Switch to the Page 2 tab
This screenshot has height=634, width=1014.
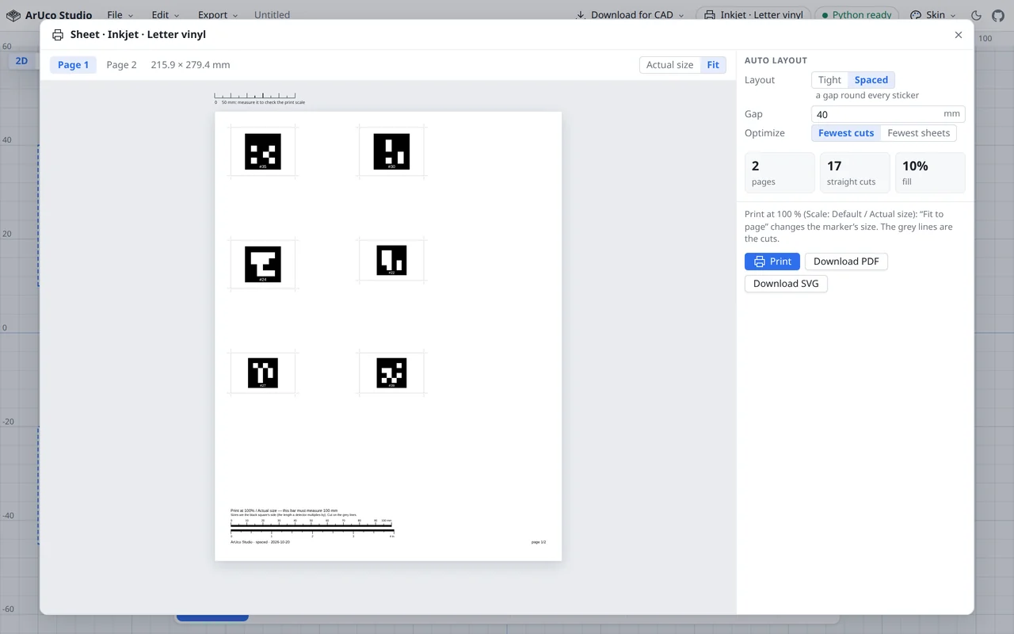[121, 65]
